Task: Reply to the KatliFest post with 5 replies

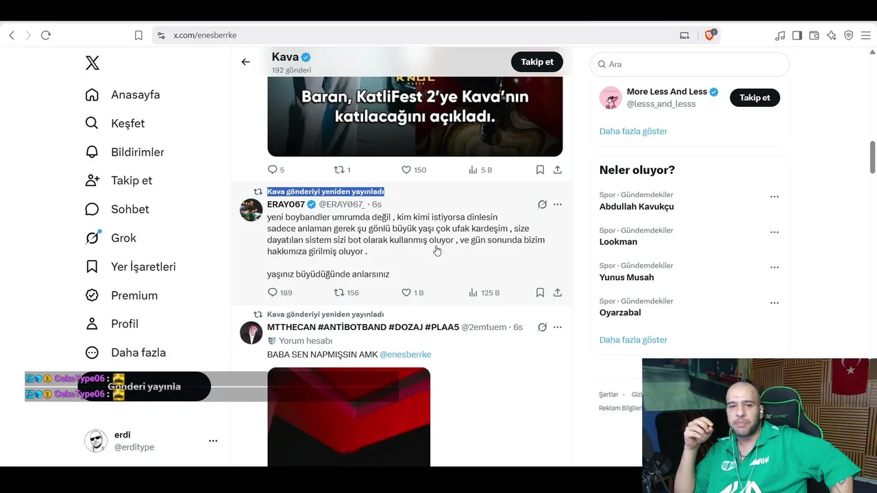Action: click(x=275, y=170)
